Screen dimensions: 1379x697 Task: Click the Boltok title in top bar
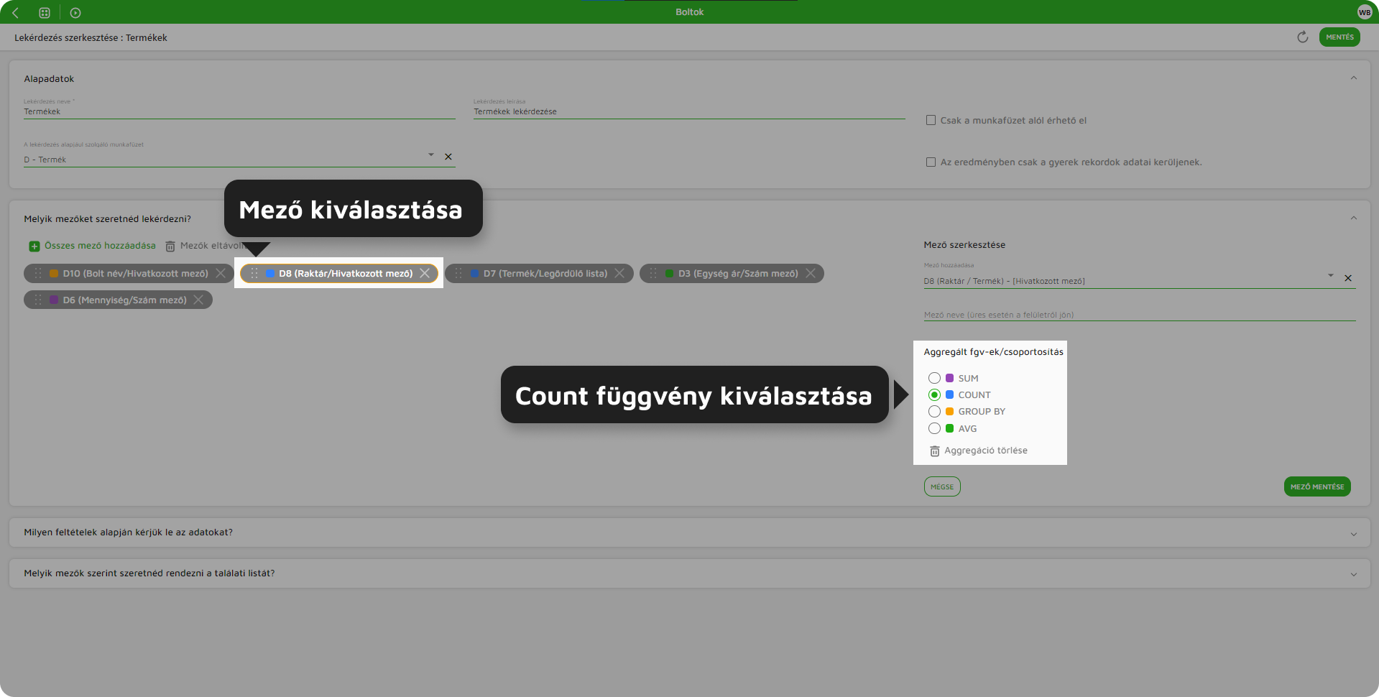coord(690,12)
